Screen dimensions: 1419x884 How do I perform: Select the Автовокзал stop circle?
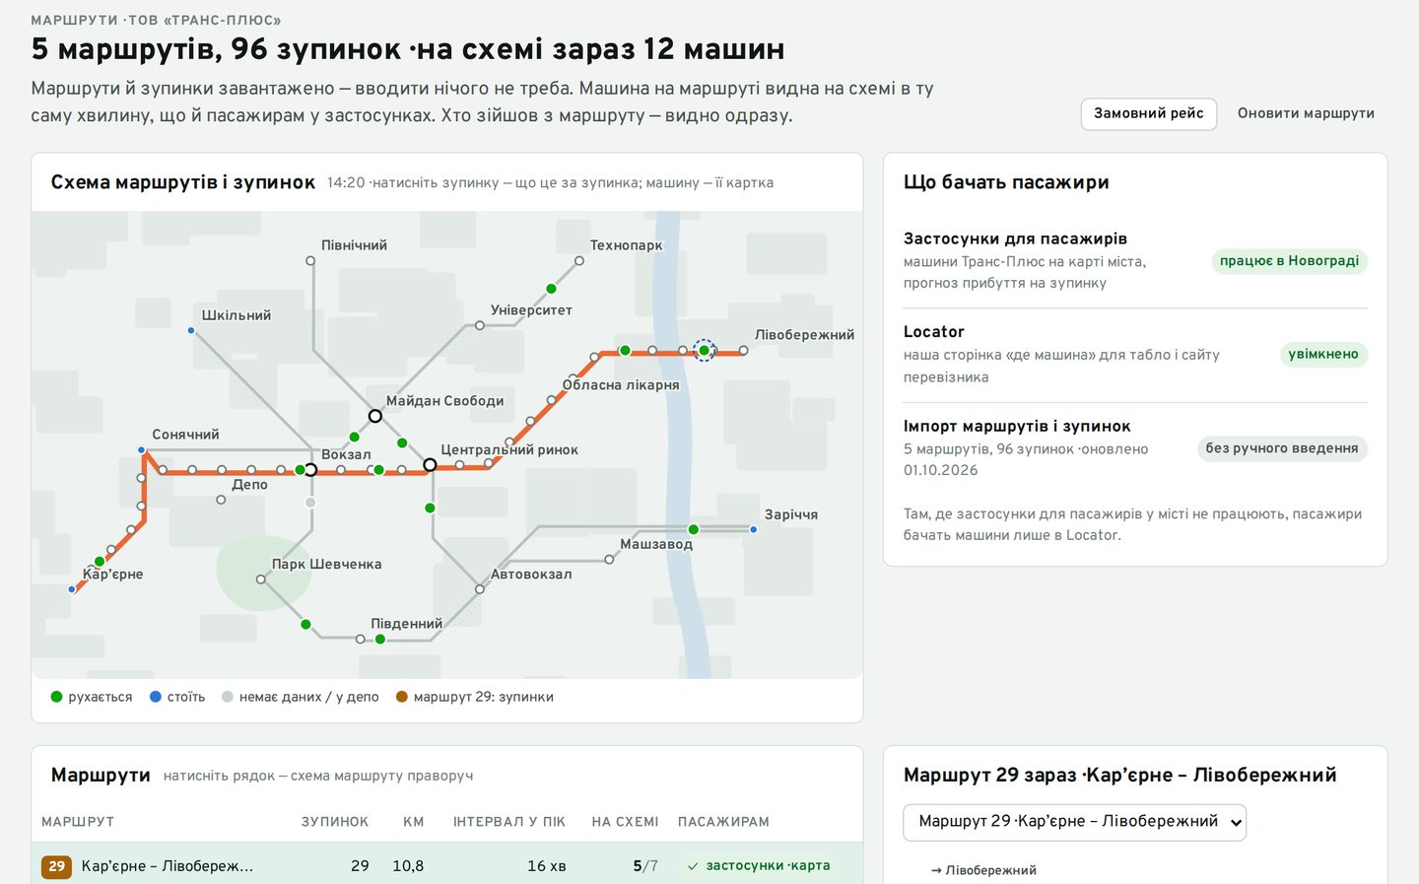tap(480, 589)
